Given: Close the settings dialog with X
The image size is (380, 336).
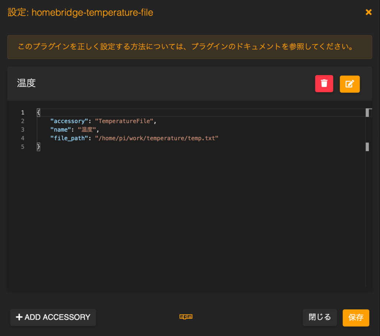Looking at the screenshot, I should [368, 12].
